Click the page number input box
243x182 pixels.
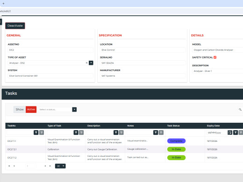click(x=30, y=166)
